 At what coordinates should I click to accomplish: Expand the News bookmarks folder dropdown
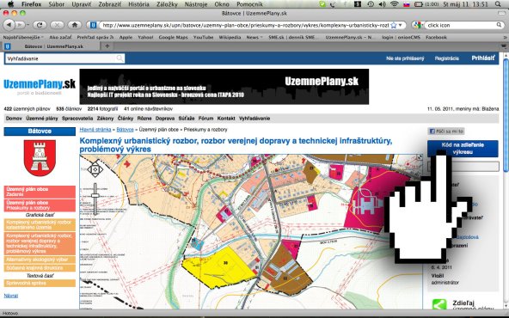click(x=254, y=37)
